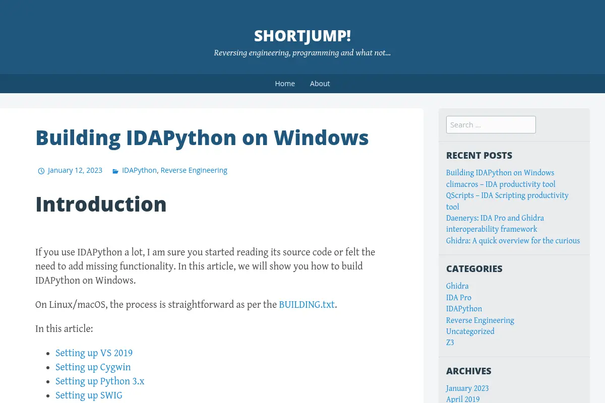Open IDAPython category in post meta
This screenshot has height=403, width=605.
pos(139,170)
